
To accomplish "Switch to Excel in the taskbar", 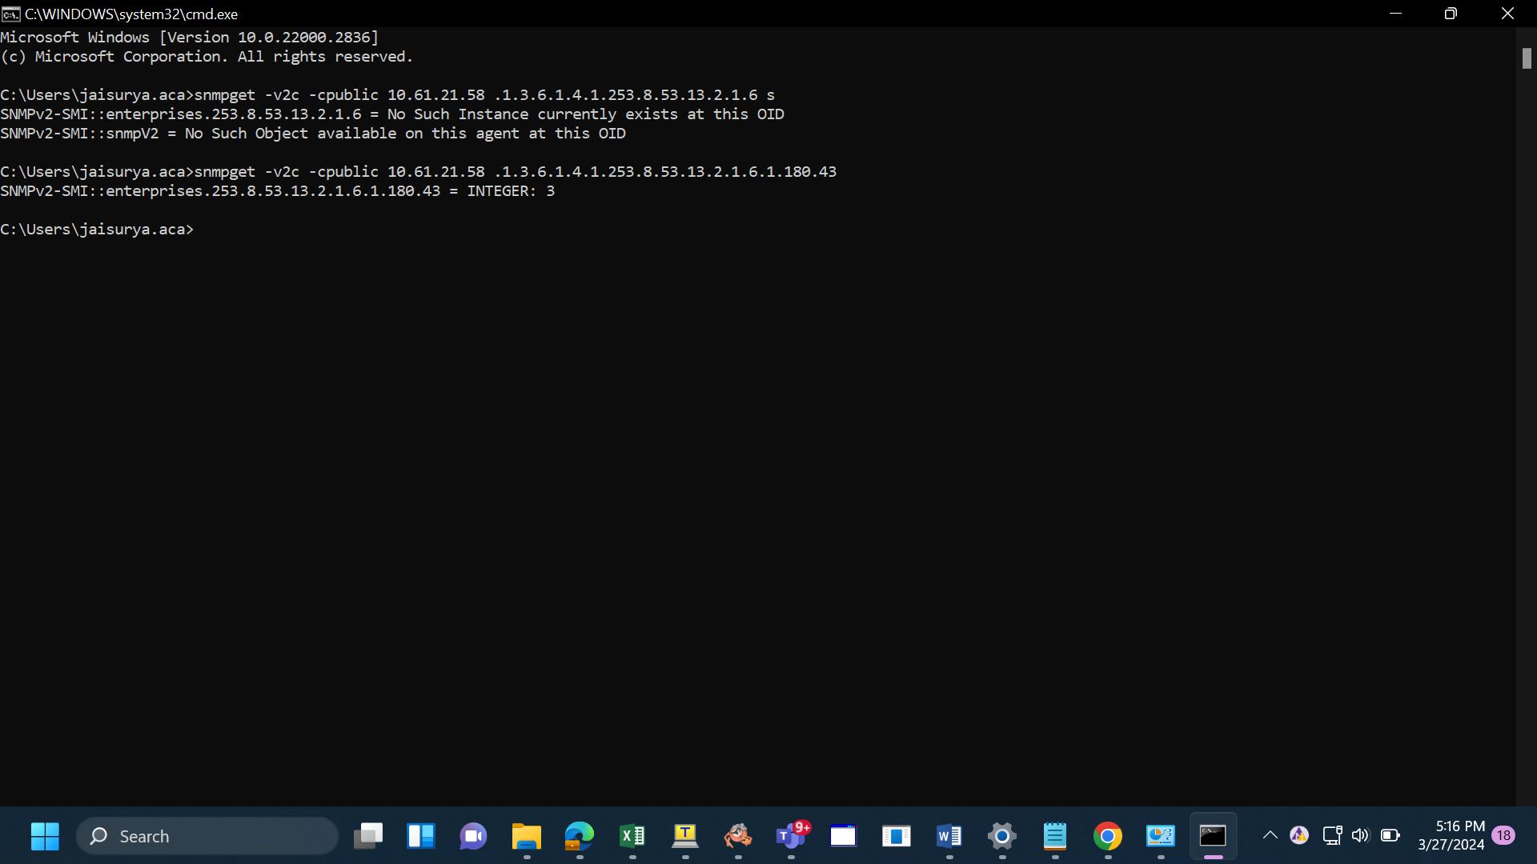I will click(632, 836).
